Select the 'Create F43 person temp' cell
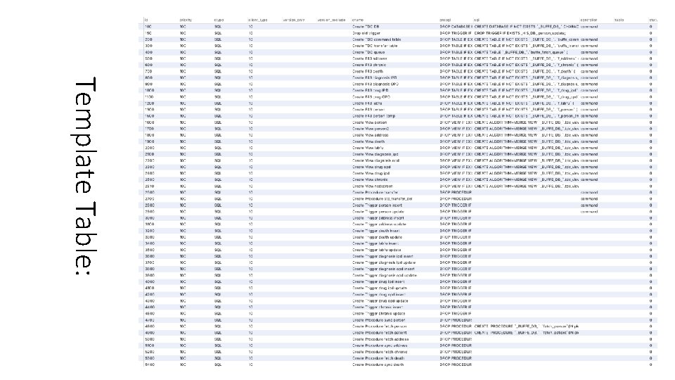The width and height of the screenshot is (675, 380). (x=373, y=116)
